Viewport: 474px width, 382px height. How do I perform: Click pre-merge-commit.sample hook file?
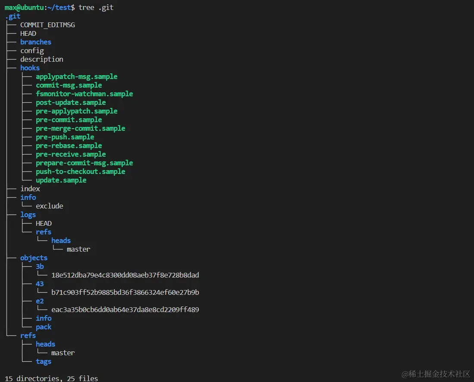(80, 128)
